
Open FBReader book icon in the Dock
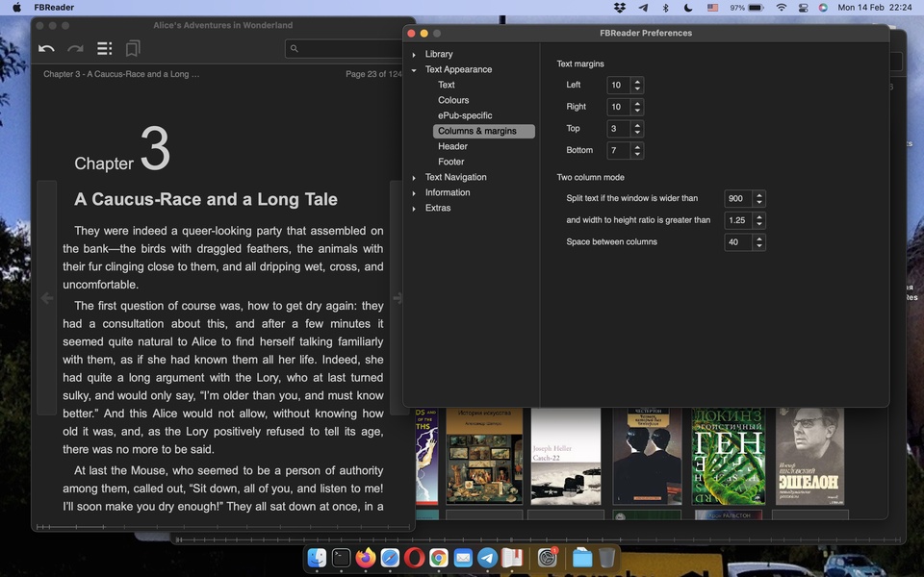pos(512,558)
